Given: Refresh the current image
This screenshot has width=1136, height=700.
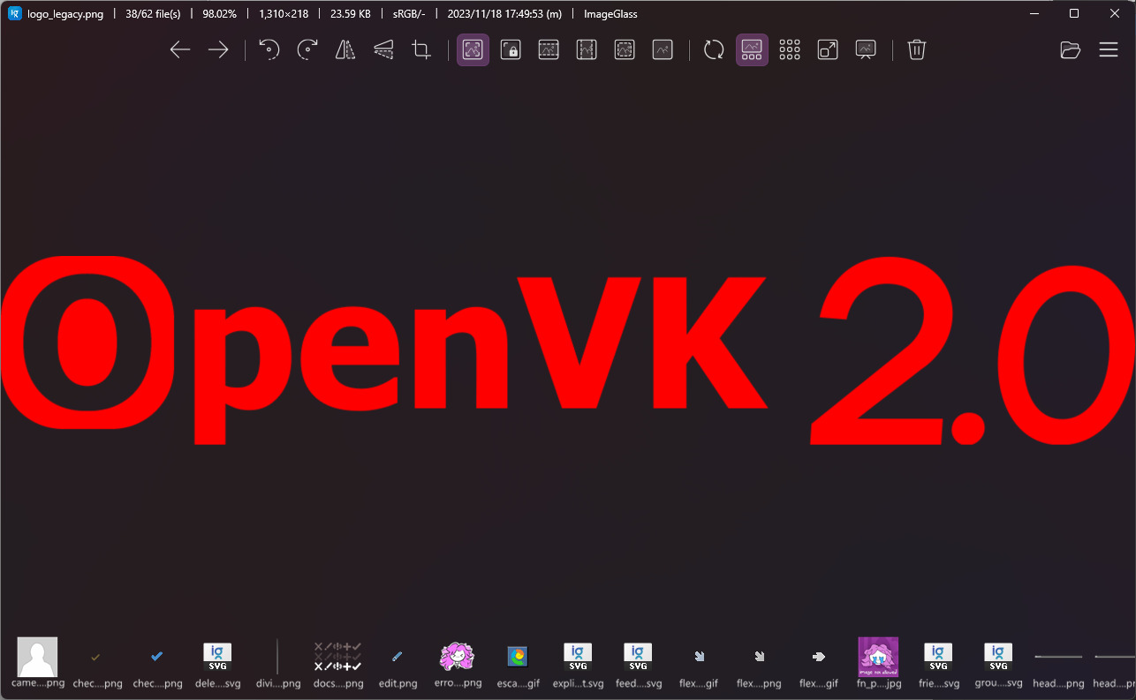Looking at the screenshot, I should click(x=714, y=50).
